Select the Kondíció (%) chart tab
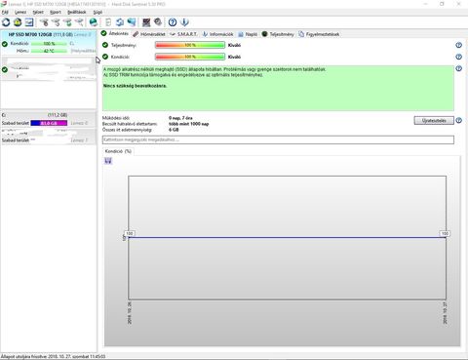 tap(118, 151)
